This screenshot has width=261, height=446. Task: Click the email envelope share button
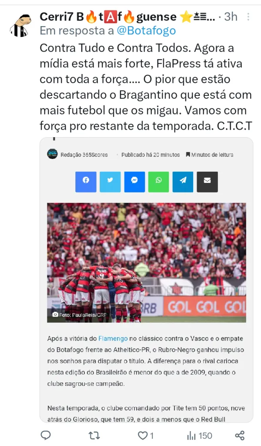(207, 182)
